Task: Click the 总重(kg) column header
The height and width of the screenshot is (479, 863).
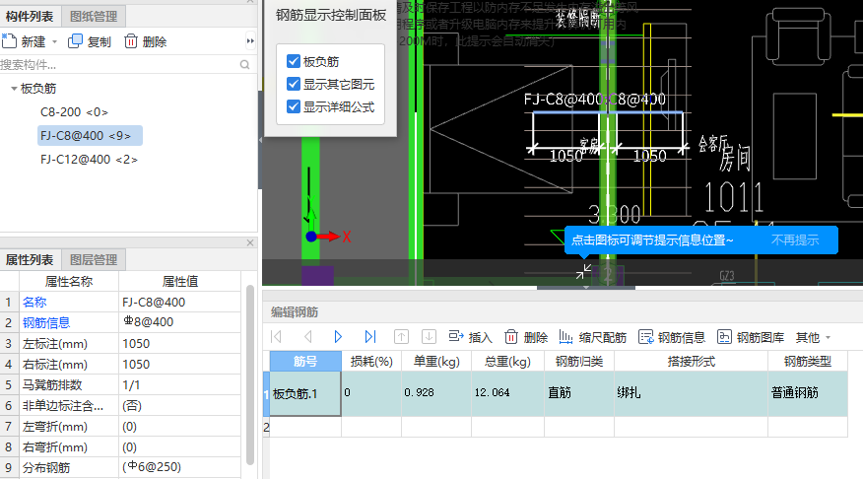Action: (507, 361)
